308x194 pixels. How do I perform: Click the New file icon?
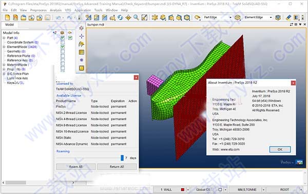7,17
